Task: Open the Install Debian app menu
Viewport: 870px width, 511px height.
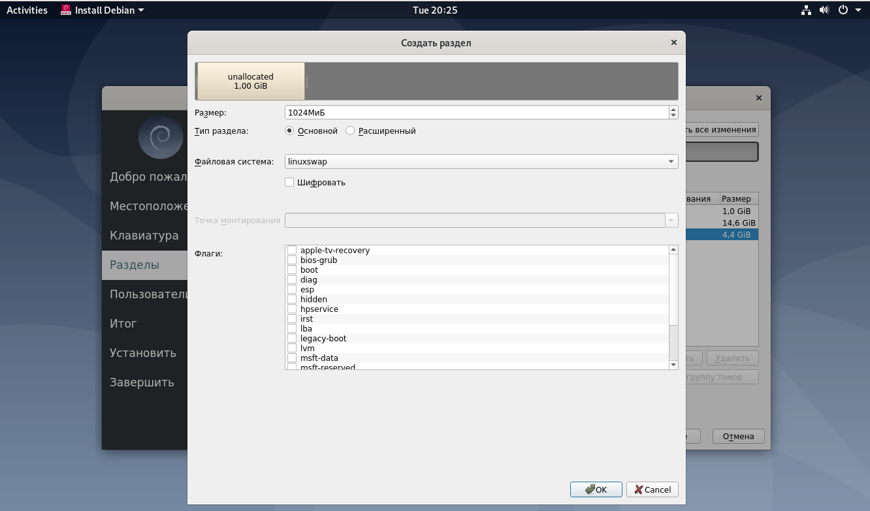Action: point(103,10)
